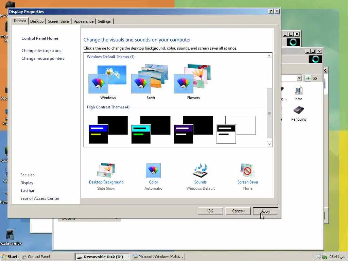This screenshot has width=348, height=261.
Task: Click Change desktop icons link
Action: coord(41,51)
